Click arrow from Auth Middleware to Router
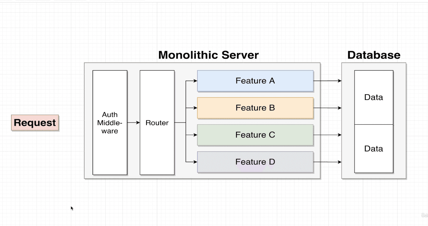 tap(133, 122)
